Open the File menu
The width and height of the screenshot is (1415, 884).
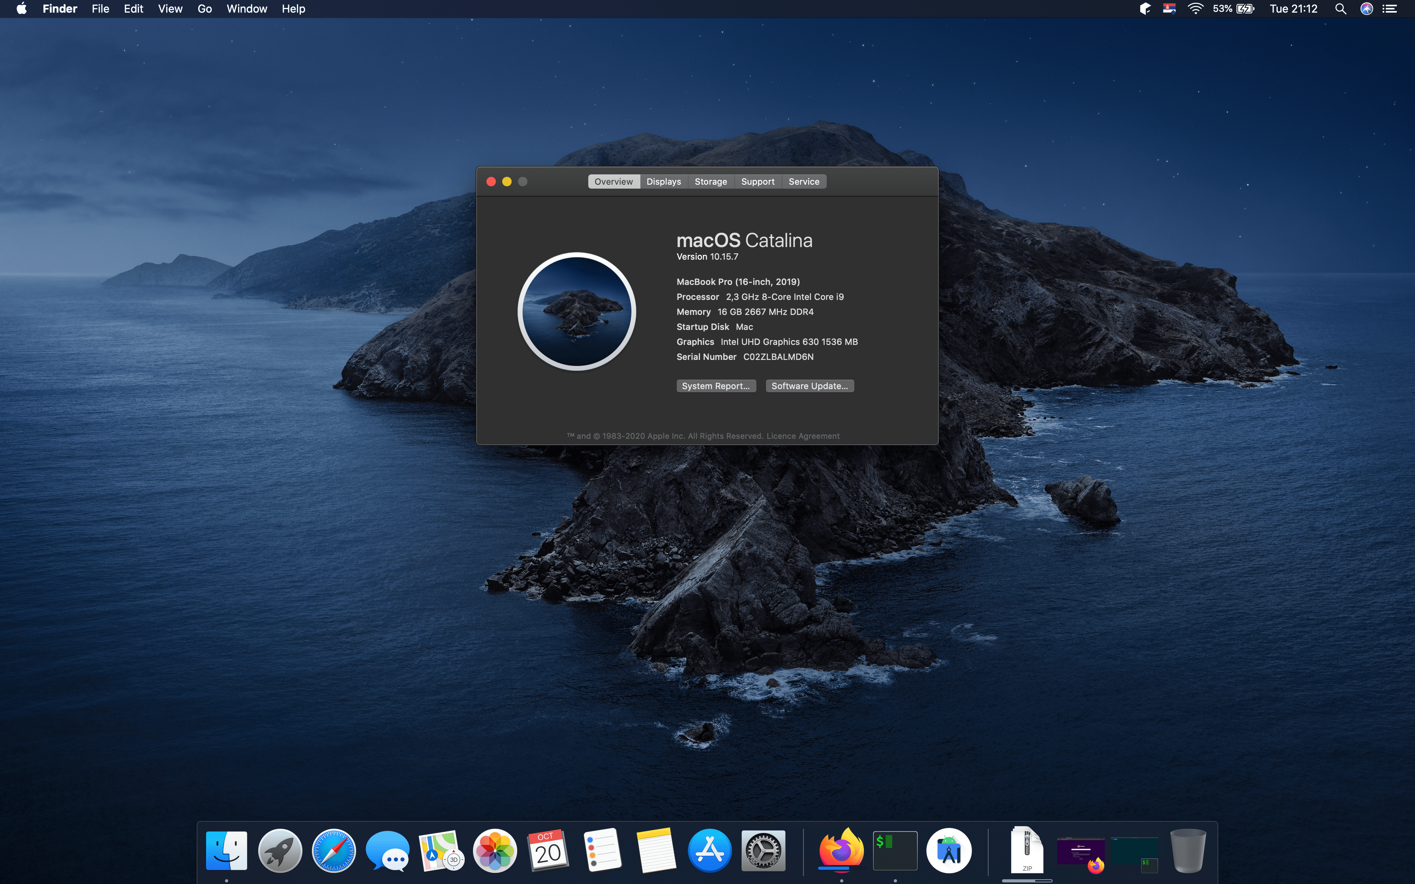100,9
